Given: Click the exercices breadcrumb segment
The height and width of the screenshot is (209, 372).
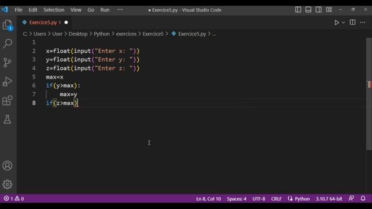Looking at the screenshot, I should coord(126,34).
